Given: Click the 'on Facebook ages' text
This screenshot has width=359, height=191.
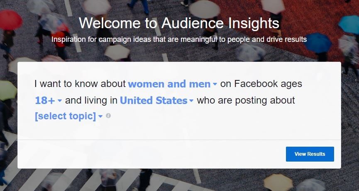Looking at the screenshot, I should [x=261, y=84].
